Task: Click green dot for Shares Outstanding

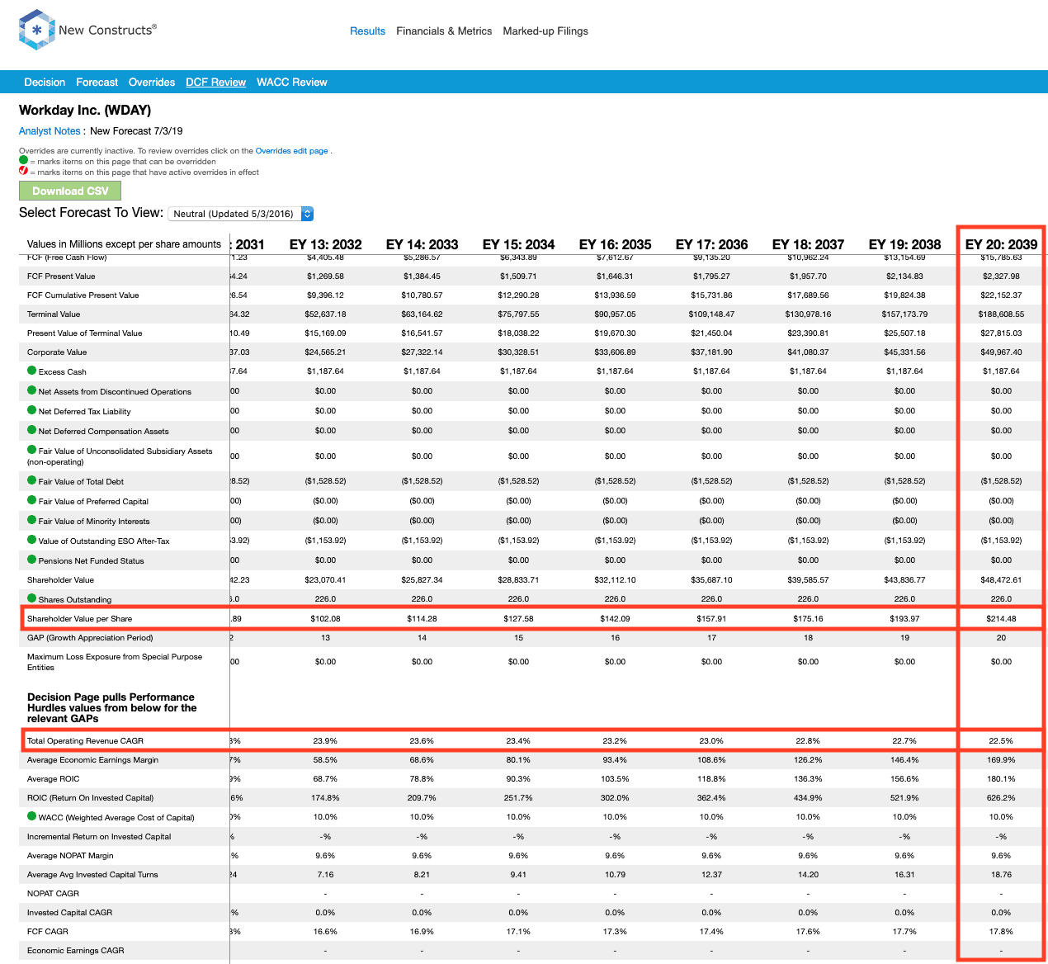Action: (32, 598)
